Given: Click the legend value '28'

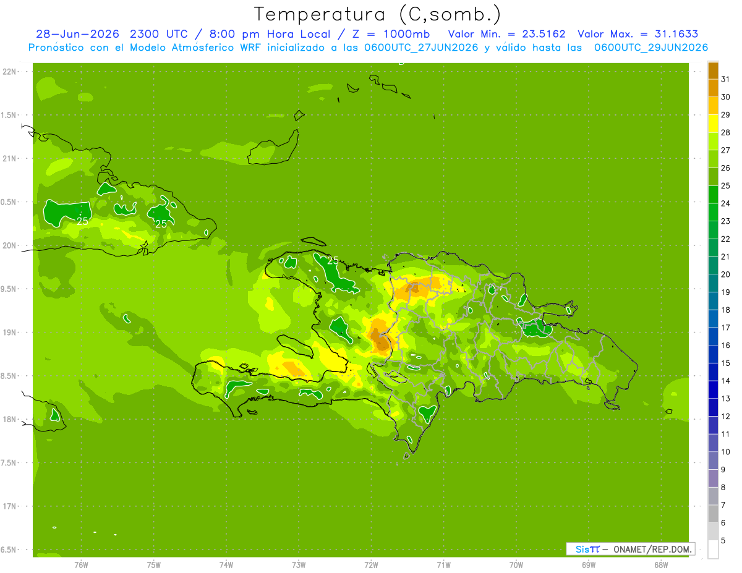Looking at the screenshot, I should click(725, 132).
